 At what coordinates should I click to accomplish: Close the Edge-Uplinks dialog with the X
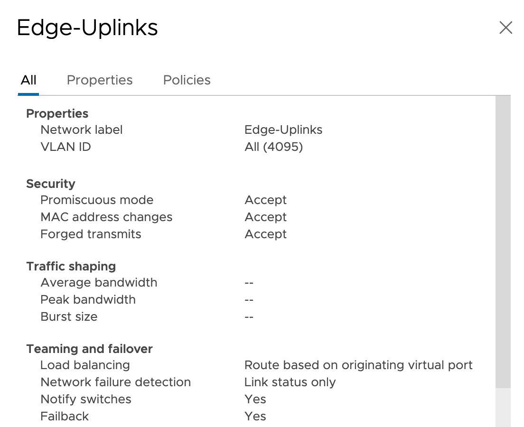point(505,28)
